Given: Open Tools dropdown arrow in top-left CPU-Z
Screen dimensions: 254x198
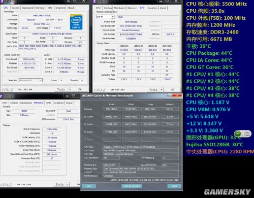Looking at the screenshot, I should (69, 89).
